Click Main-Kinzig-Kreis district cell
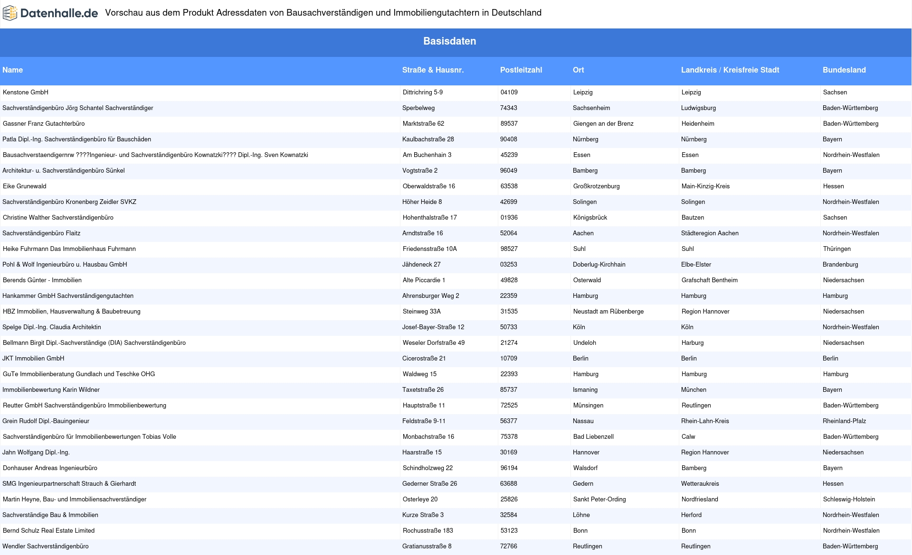 coord(705,186)
